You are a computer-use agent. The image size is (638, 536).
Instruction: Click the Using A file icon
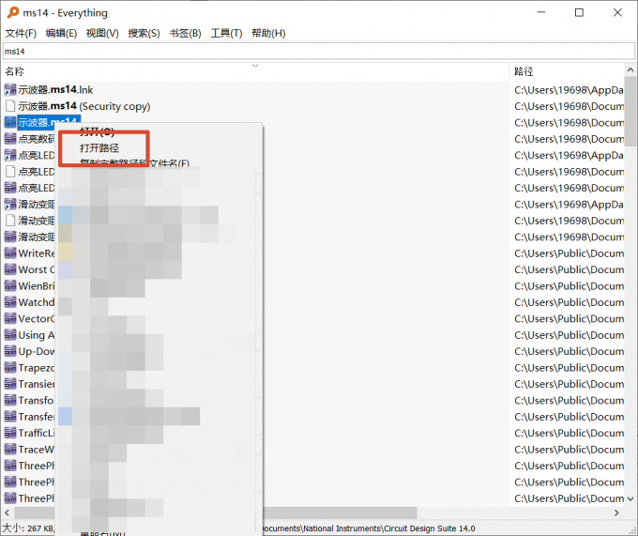click(x=10, y=335)
